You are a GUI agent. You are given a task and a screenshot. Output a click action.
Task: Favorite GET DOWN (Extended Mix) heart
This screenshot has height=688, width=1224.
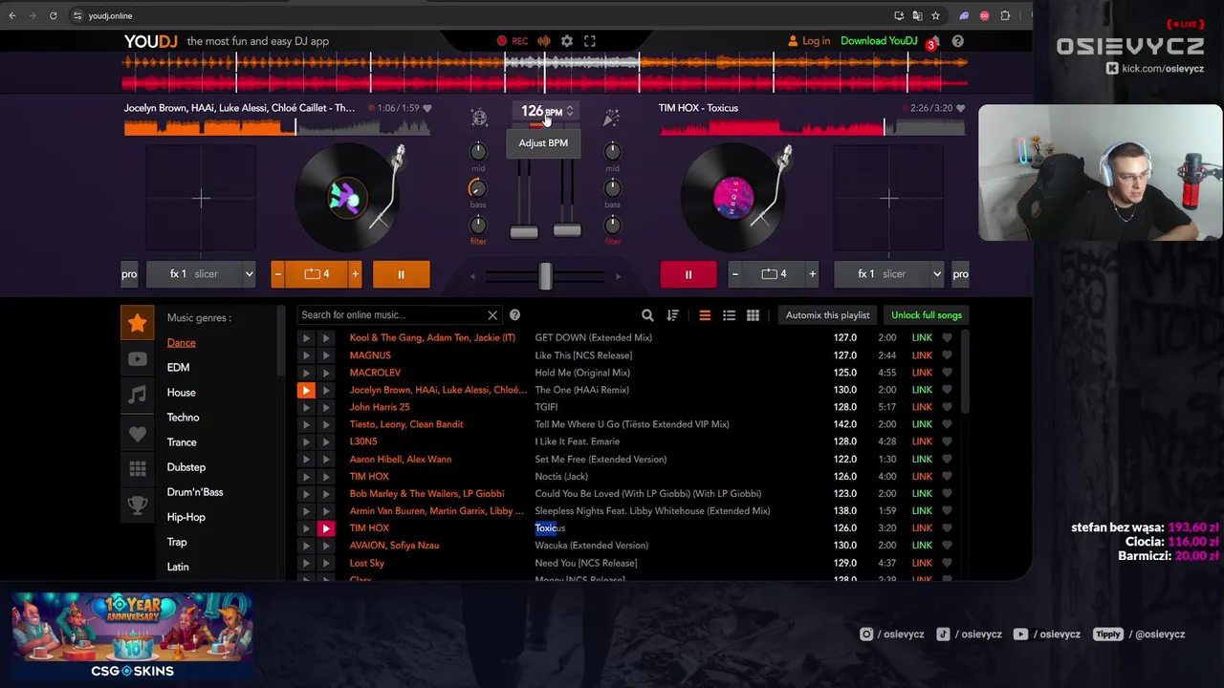click(947, 337)
